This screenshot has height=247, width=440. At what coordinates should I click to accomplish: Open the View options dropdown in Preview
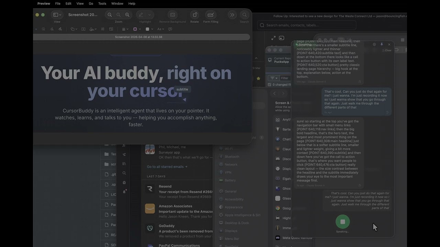tap(61, 15)
